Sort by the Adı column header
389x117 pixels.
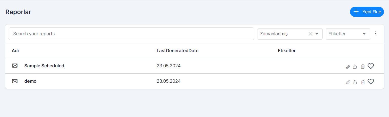pyautogui.click(x=15, y=51)
